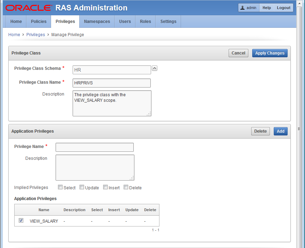Viewport: 305px width, 248px height.
Task: Click the Logout link
Action: pos(283,8)
